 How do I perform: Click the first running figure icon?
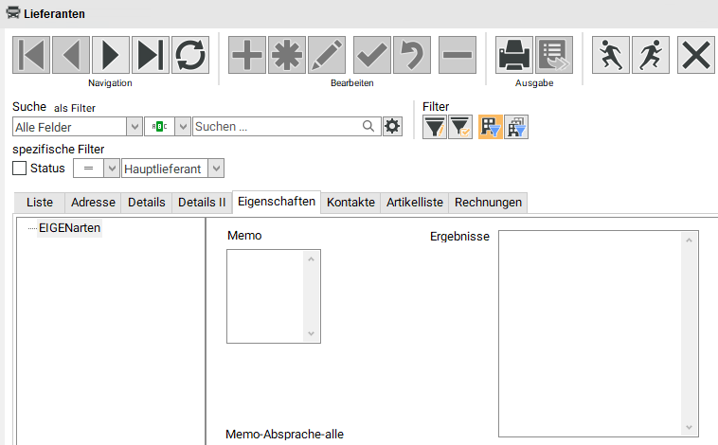pos(611,55)
